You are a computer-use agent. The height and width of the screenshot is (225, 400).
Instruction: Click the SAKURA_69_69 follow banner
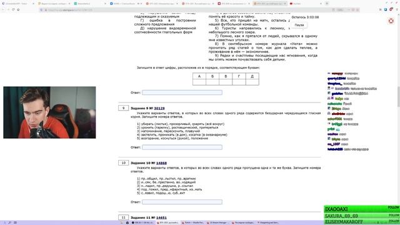tap(362, 216)
